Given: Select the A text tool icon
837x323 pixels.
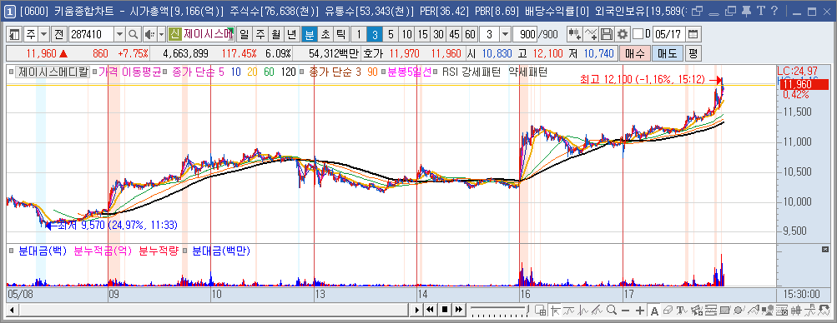Looking at the screenshot, I should (x=654, y=310).
